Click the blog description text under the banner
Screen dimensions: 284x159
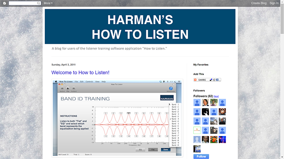tap(109, 48)
